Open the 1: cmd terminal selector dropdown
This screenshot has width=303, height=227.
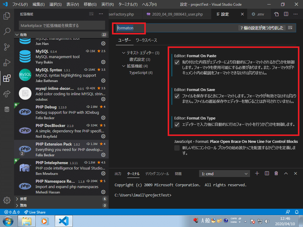click(x=224, y=174)
